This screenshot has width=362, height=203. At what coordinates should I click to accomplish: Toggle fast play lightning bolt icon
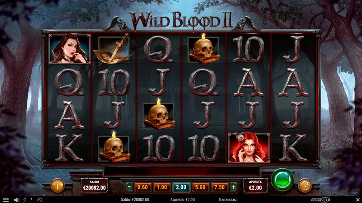[x=24, y=200]
